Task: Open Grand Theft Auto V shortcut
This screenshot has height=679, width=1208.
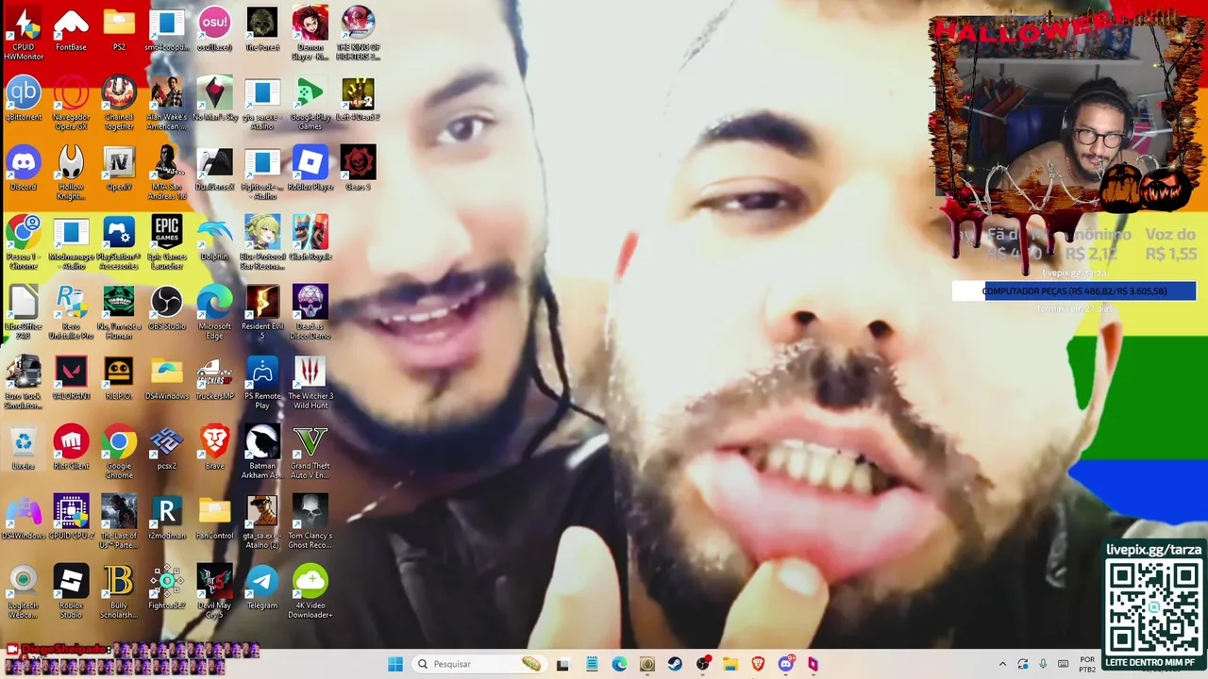Action: coord(310,452)
